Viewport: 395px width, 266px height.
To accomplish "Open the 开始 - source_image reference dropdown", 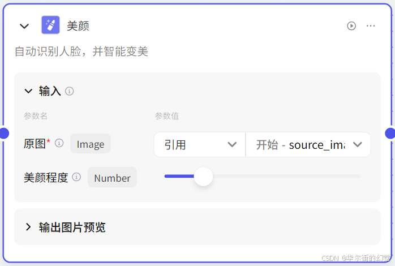I will 308,144.
